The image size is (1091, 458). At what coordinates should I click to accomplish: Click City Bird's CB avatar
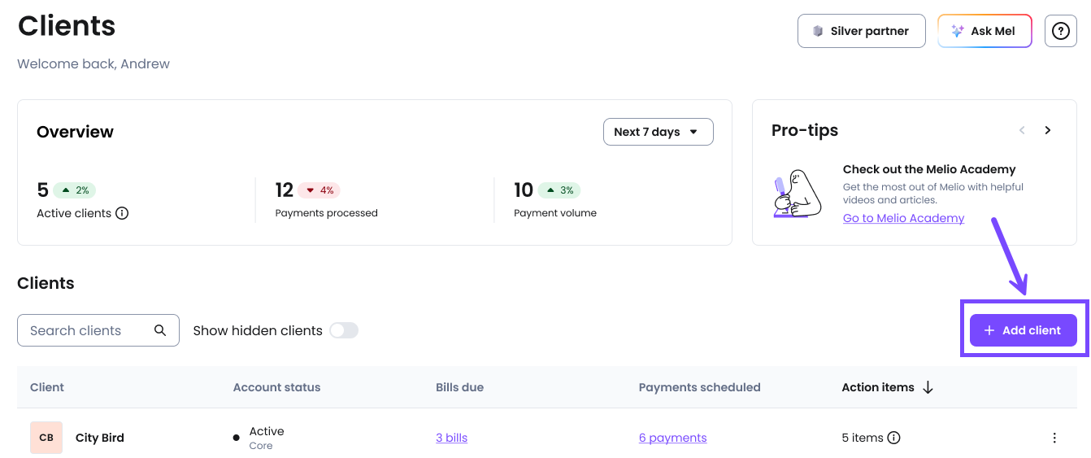46,438
